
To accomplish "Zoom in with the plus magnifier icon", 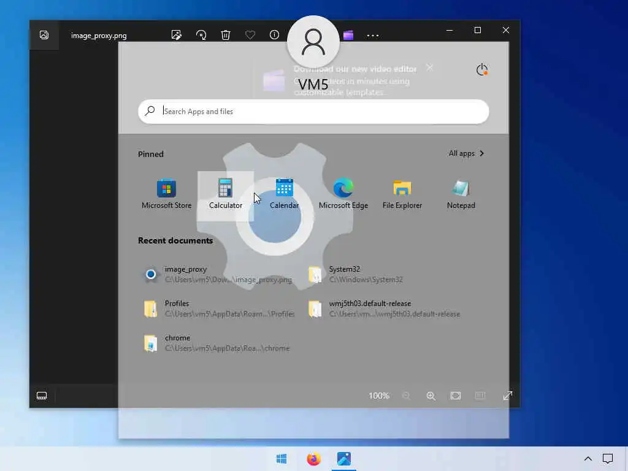I will 431,396.
